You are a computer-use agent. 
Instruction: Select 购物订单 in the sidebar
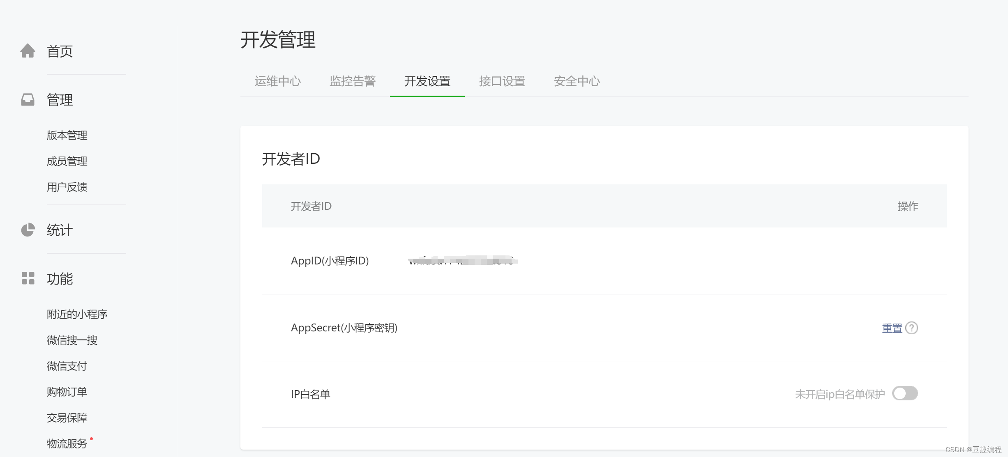(x=67, y=392)
